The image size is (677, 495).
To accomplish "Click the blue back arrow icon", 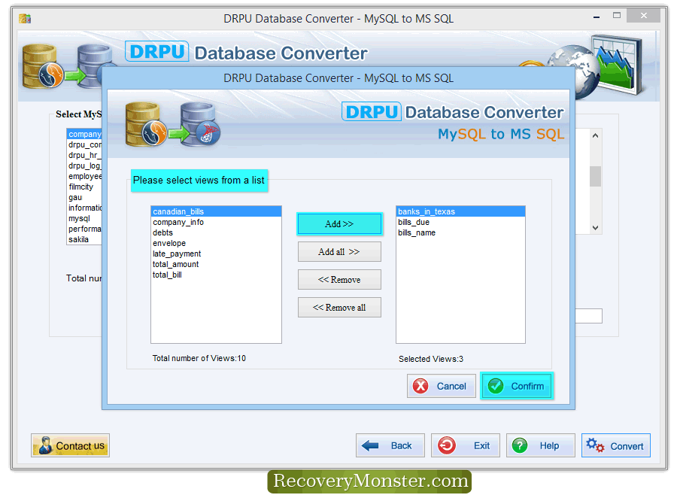I will (x=370, y=445).
